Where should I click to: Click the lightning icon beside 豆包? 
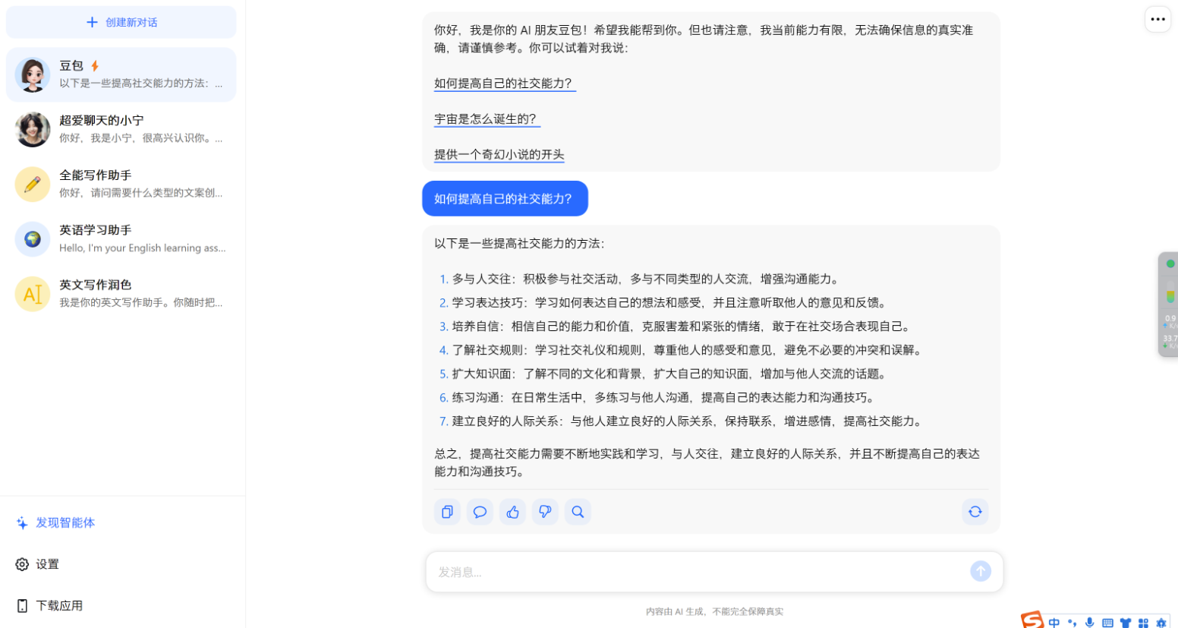95,66
